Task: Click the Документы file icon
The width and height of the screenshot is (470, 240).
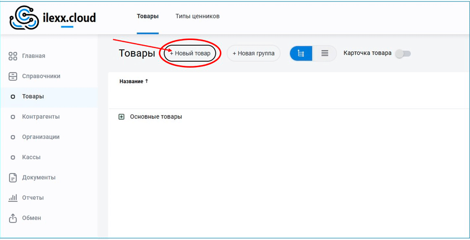Action: coord(13,177)
